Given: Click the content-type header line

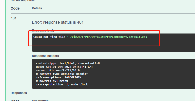Looking at the screenshot, I should 68,63.
